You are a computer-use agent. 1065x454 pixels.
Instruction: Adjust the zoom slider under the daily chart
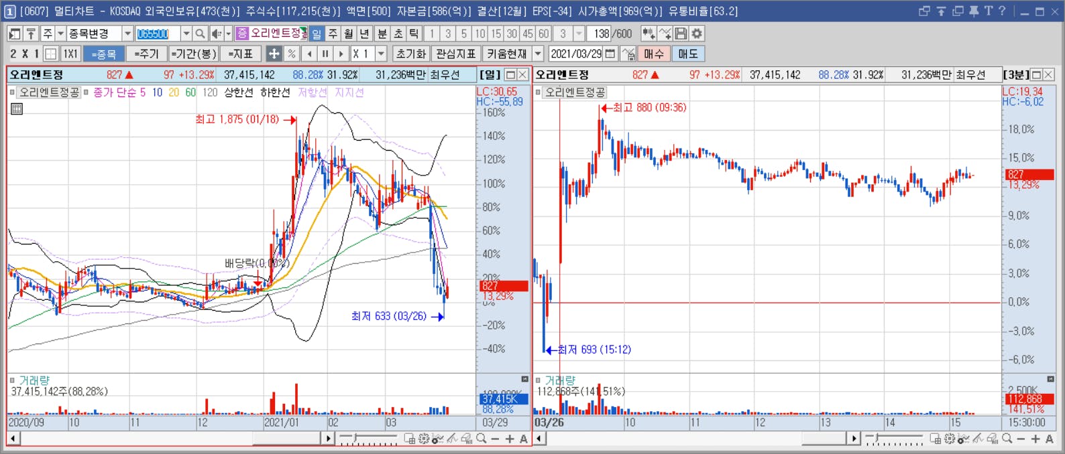tap(368, 439)
